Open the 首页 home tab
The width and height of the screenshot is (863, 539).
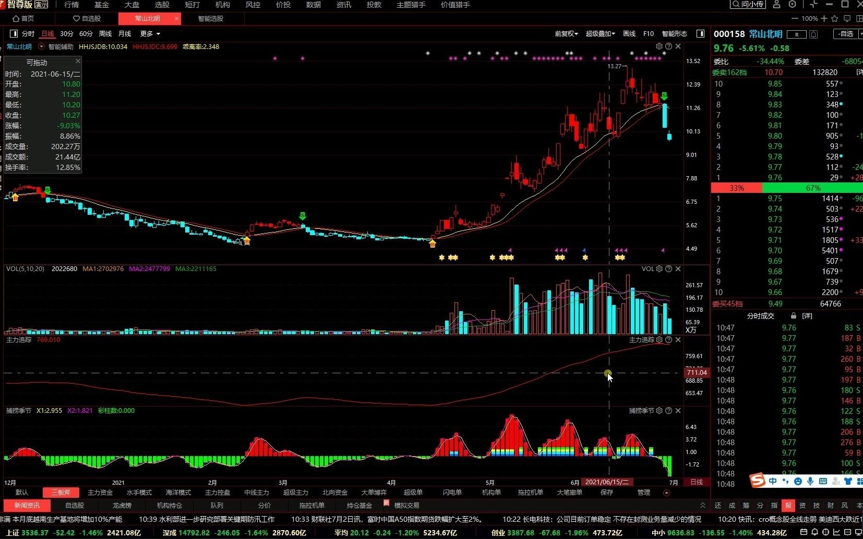23,18
